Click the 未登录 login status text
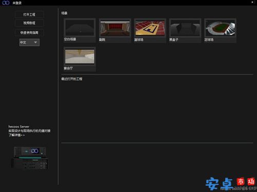The height and width of the screenshot is (192, 257). pyautogui.click(x=17, y=3)
